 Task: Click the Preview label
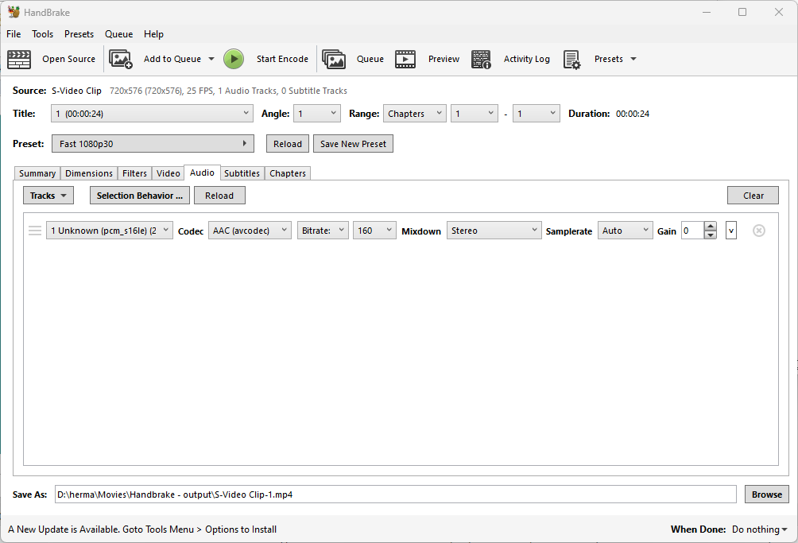coord(444,59)
